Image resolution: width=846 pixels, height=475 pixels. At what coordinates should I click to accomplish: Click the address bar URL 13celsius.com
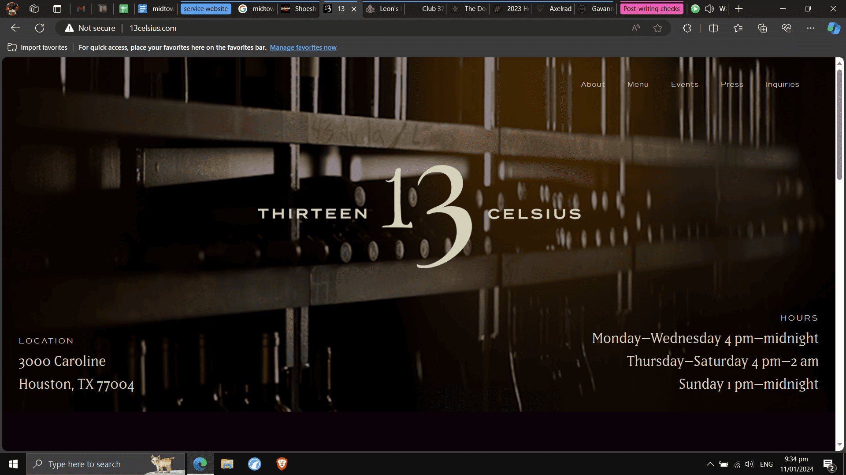coord(153,28)
